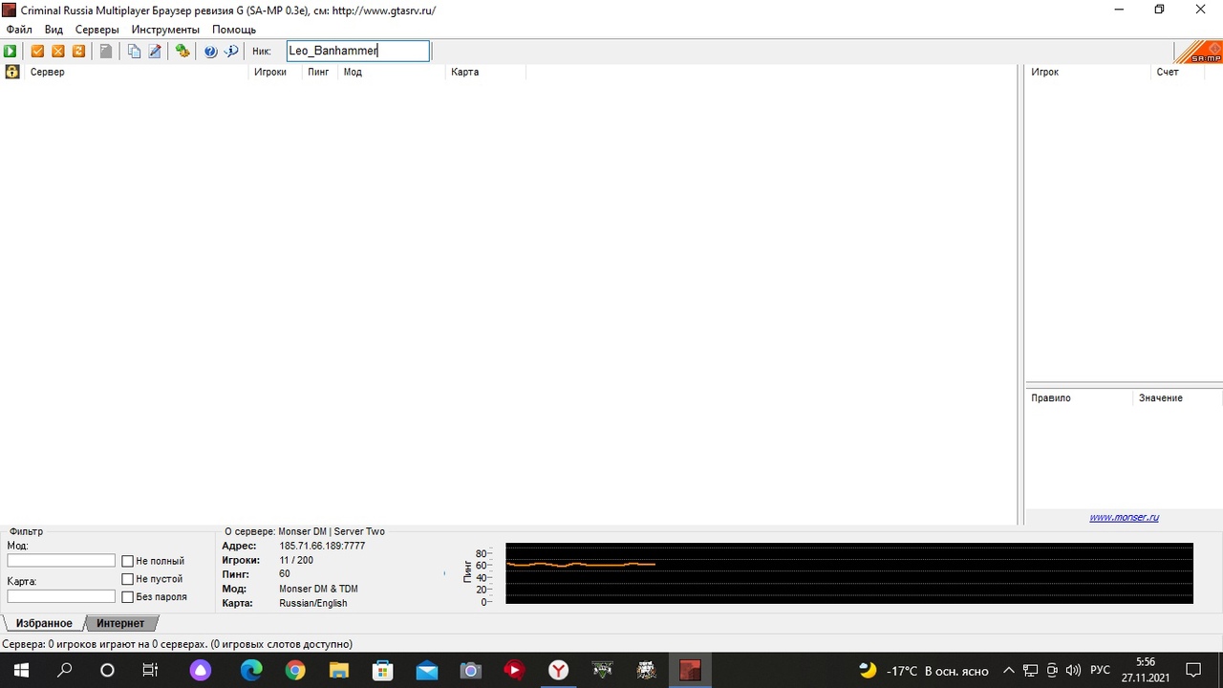This screenshot has width=1223, height=688.
Task: Click the Russian/English map value
Action: [313, 603]
